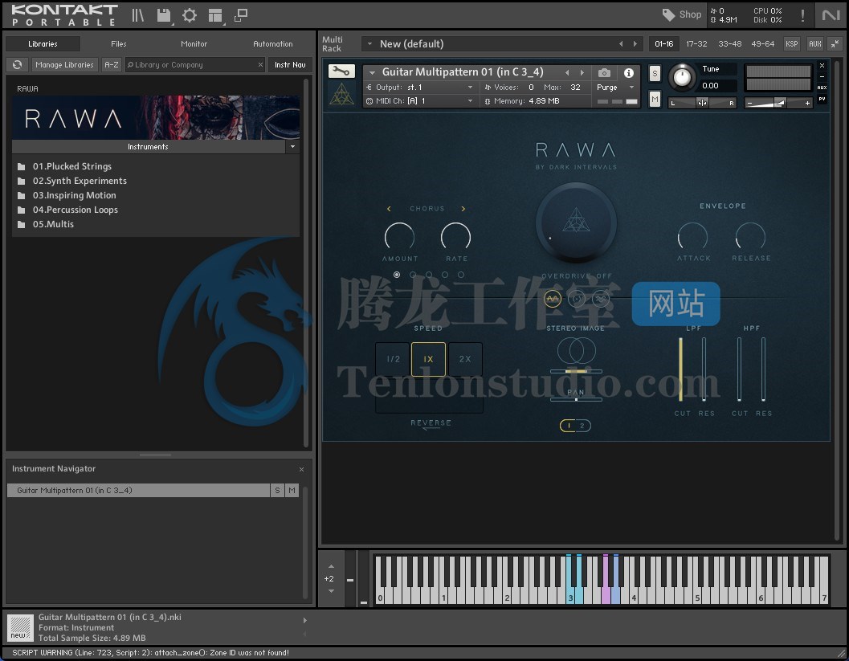This screenshot has height=661, width=849.
Task: Select the 2X speed button
Action: coord(464,359)
